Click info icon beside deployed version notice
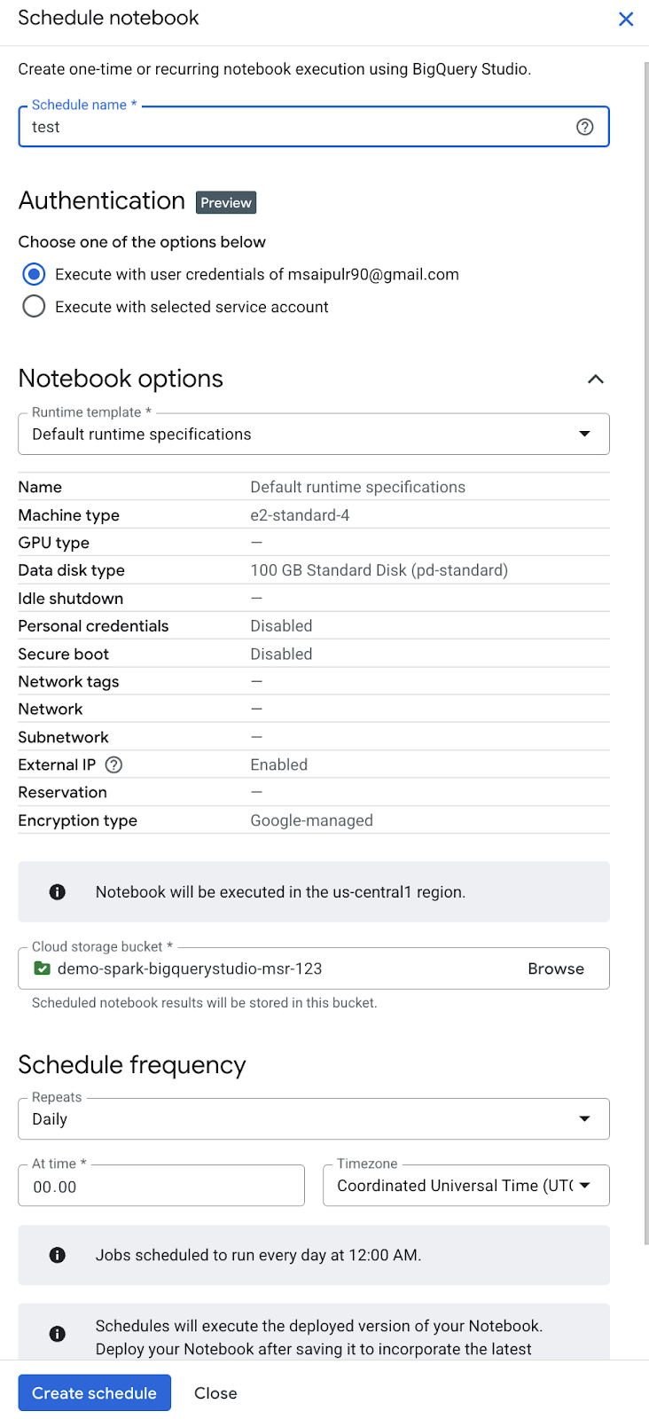This screenshot has width=649, height=1419. [58, 1334]
